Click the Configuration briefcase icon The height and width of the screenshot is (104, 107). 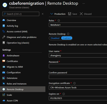(4, 72)
